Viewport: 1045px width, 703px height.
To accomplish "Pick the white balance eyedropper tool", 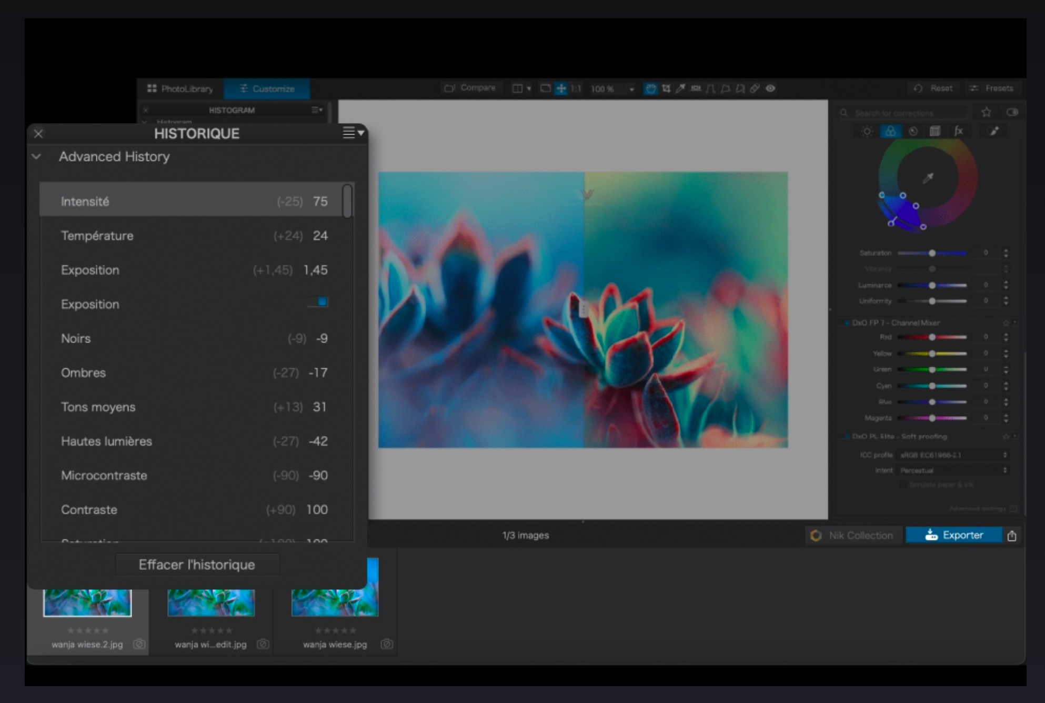I will 680,88.
